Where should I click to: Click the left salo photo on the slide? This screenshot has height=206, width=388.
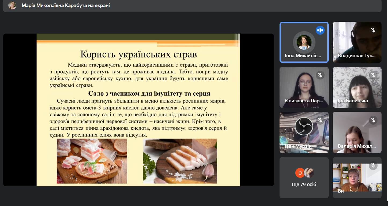tap(92, 161)
